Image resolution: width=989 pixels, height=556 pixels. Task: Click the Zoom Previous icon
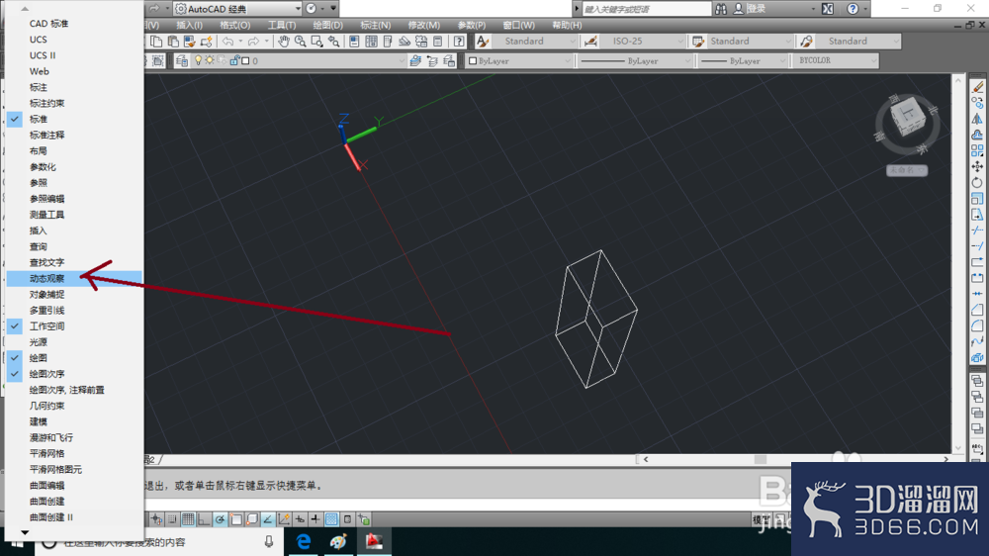pyautogui.click(x=333, y=42)
